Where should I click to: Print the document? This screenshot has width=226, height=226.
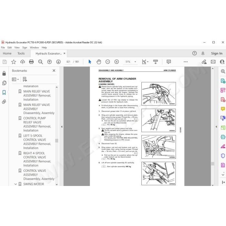coord(31,62)
